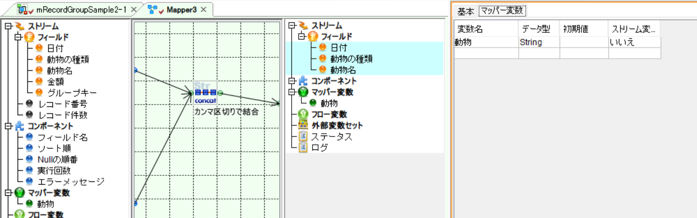Close the mRecordGroupSample2-1 tab
This screenshot has width=697, height=218.
click(134, 10)
